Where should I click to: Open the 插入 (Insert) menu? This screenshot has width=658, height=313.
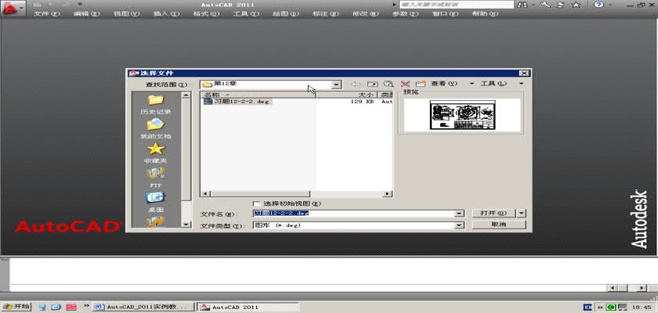pos(166,13)
